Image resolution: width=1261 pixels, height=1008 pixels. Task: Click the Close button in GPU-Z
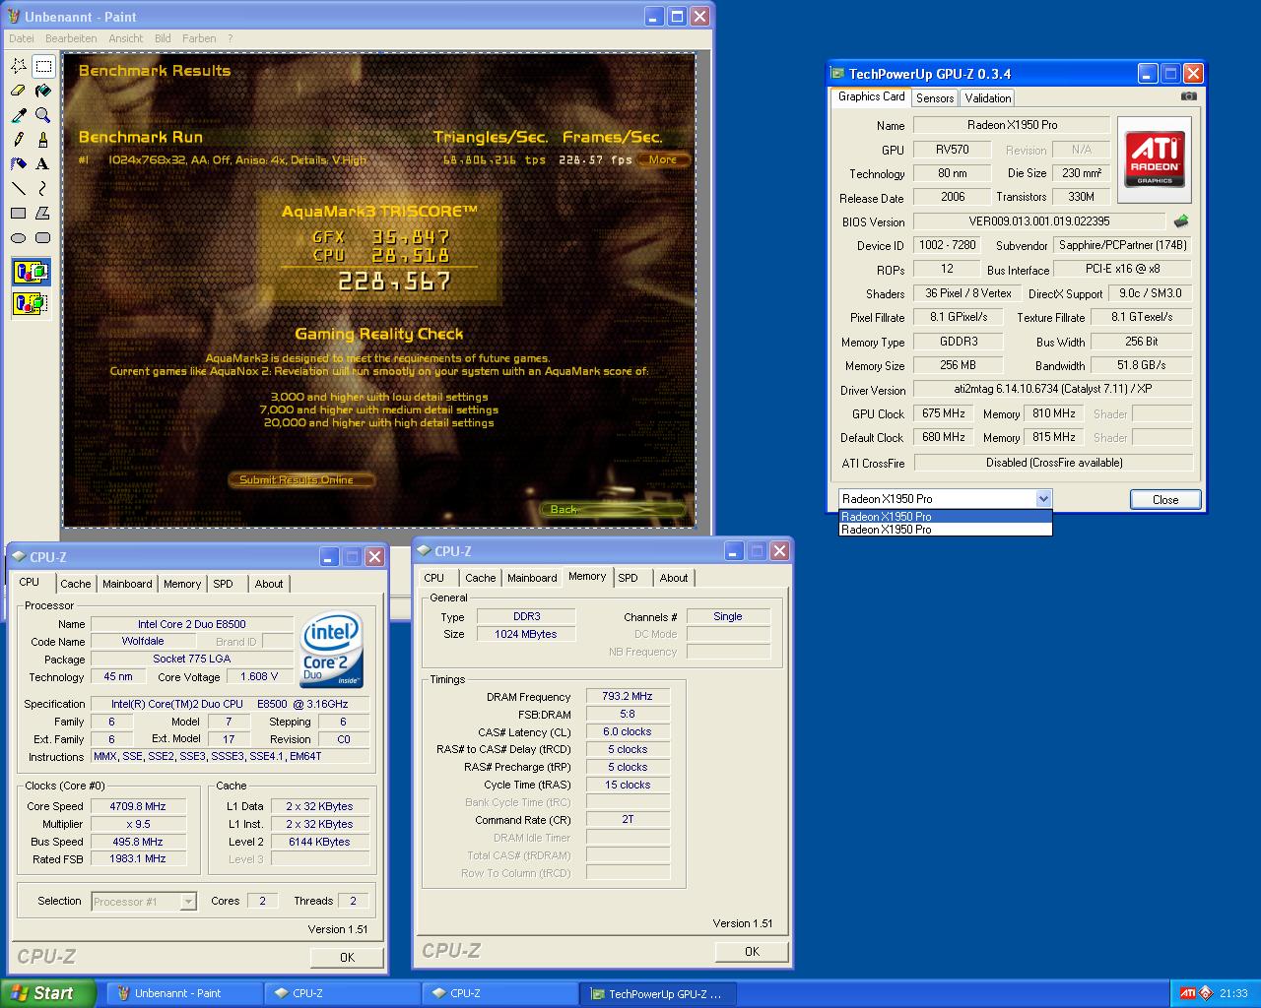click(1165, 499)
